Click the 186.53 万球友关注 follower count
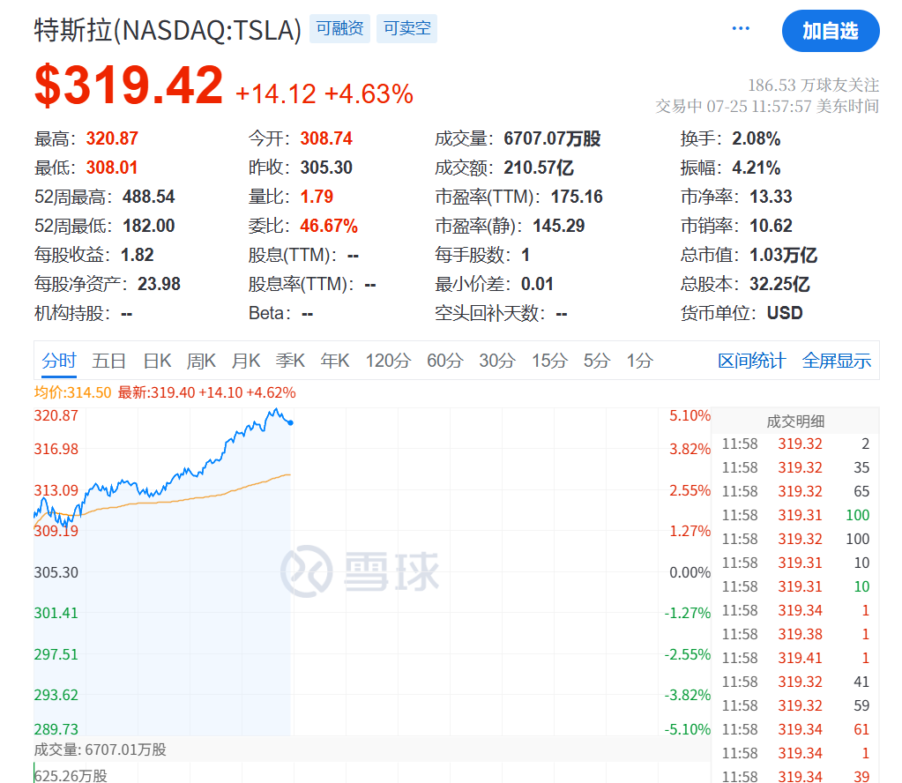Screen dimensions: 902x783 (x=814, y=86)
